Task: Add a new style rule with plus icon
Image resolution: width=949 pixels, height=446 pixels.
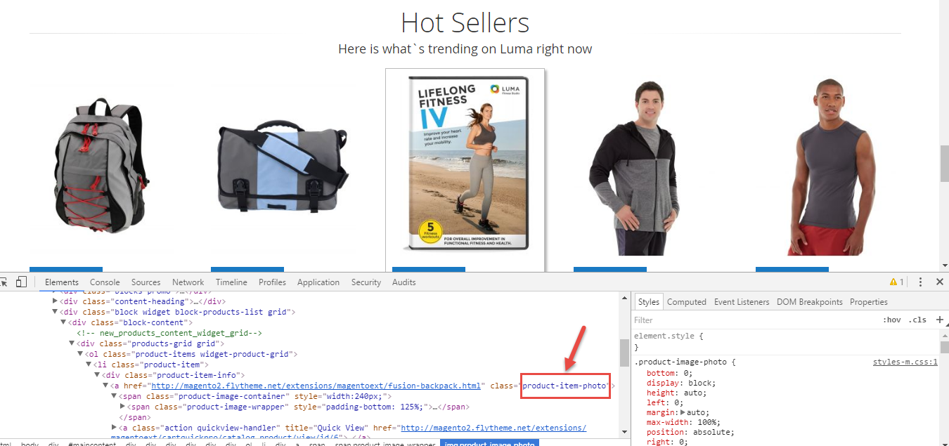Action: click(941, 320)
